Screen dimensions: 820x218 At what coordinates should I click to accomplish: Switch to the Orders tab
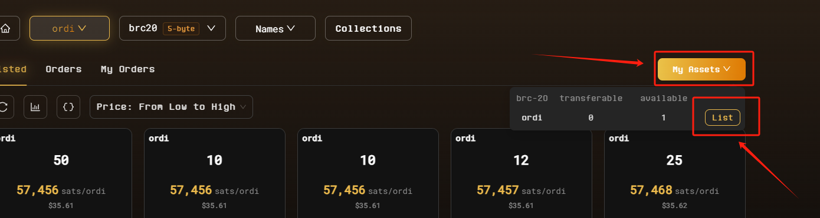tap(64, 69)
